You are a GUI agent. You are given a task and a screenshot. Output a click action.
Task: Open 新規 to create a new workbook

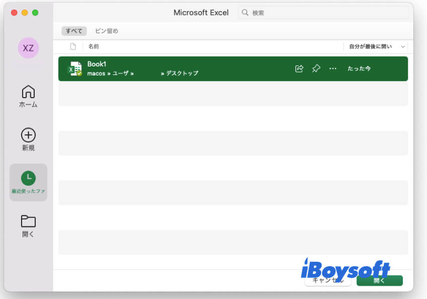coord(28,138)
